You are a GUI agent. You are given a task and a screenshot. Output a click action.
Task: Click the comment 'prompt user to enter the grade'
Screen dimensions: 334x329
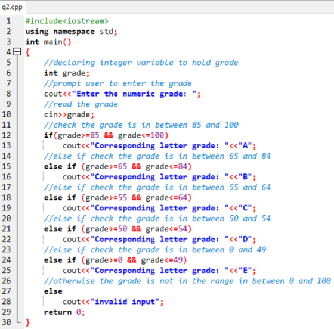118,83
